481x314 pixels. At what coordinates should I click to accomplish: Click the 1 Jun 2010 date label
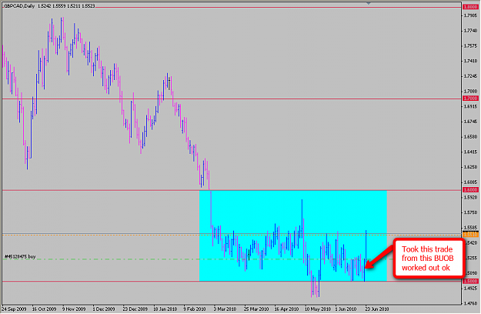tap(346, 309)
